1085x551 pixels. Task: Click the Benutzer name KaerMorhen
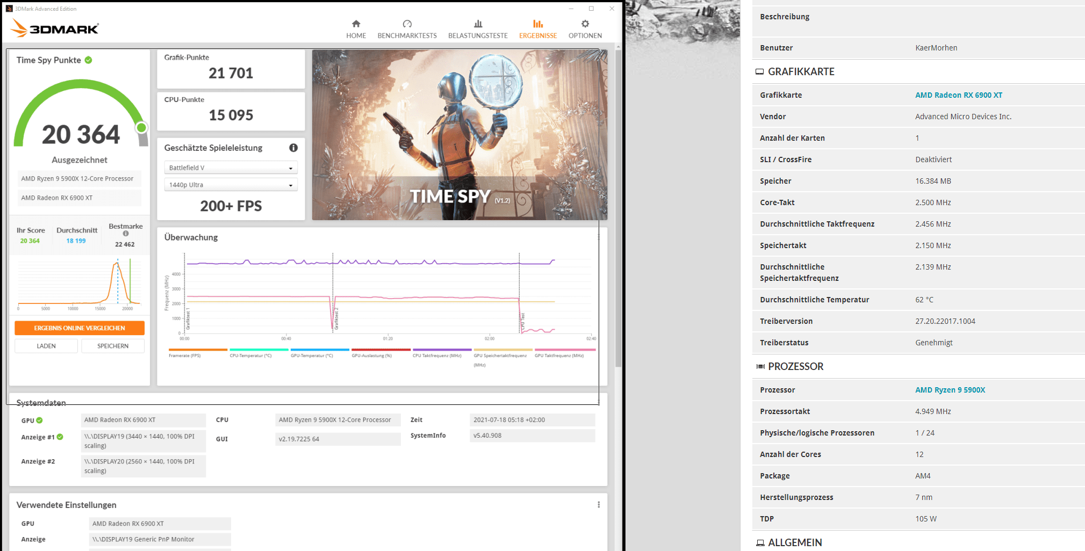[936, 48]
